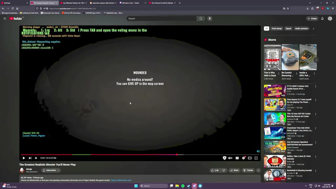Click the Create button
The image size is (336, 189).
[312, 18]
